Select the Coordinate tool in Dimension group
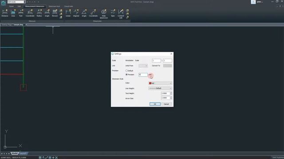The width and height of the screenshot is (284, 159). (93, 13)
